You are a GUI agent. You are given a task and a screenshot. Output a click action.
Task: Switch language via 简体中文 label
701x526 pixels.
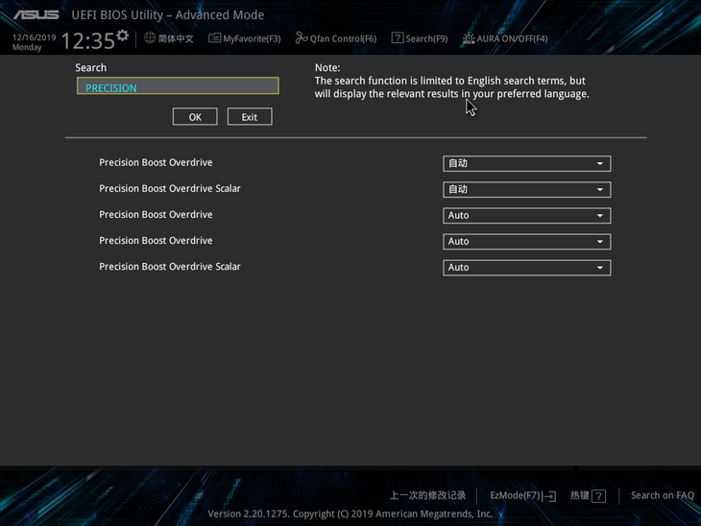click(x=176, y=38)
